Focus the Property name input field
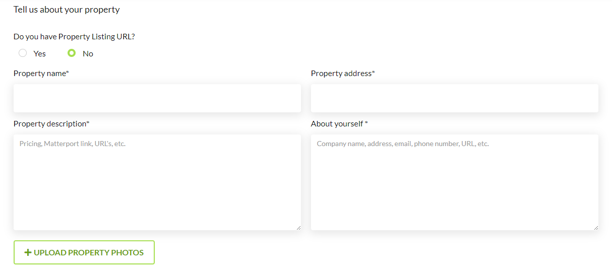612x271 pixels. pyautogui.click(x=157, y=98)
